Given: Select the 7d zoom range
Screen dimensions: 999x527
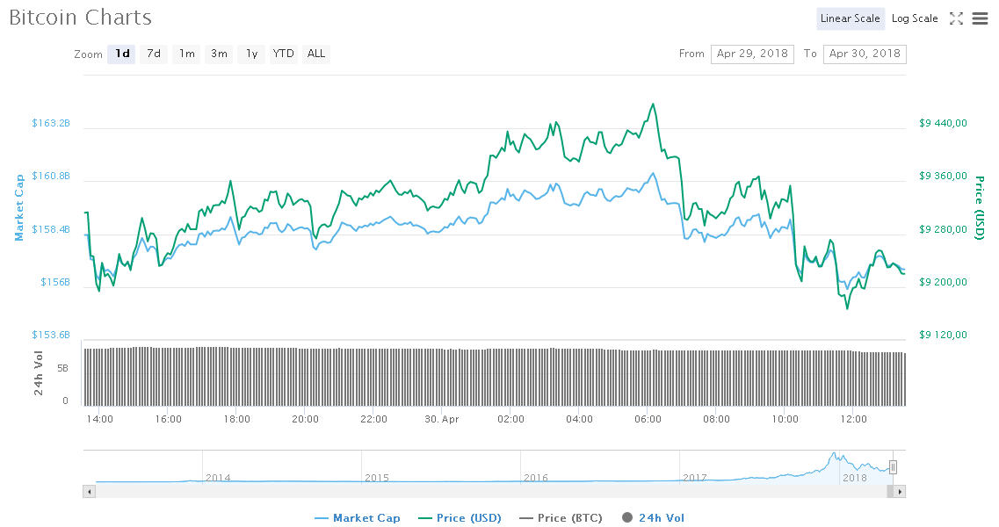Looking at the screenshot, I should [x=154, y=54].
